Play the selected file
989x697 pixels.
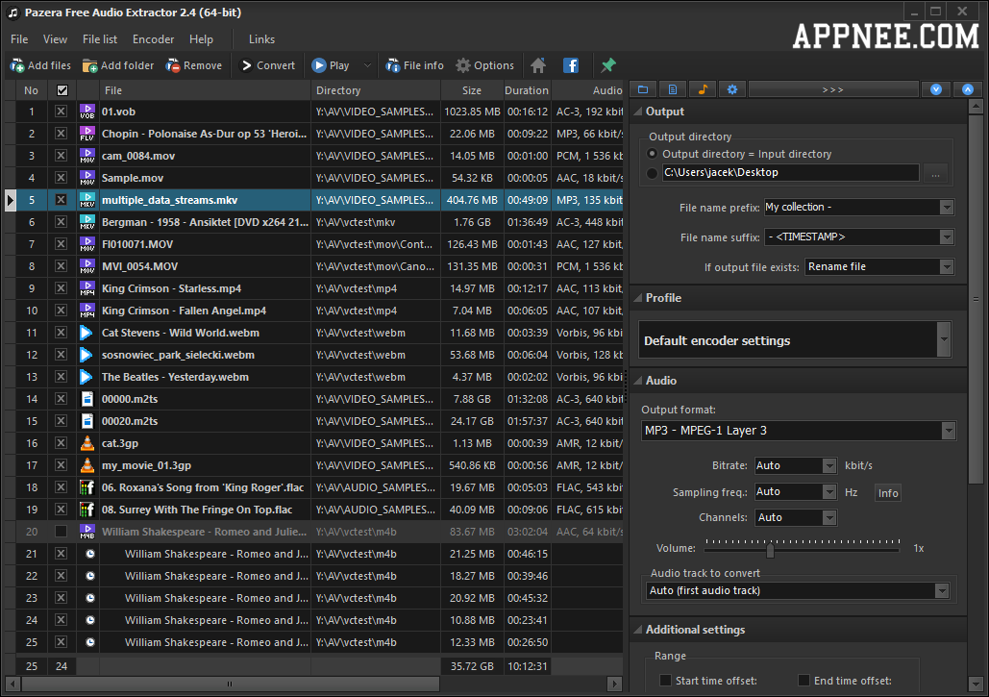click(331, 65)
